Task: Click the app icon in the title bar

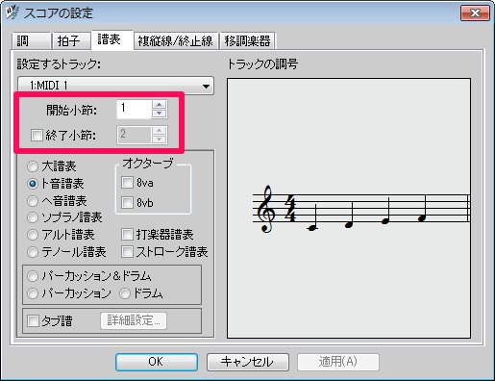Action: tap(12, 13)
